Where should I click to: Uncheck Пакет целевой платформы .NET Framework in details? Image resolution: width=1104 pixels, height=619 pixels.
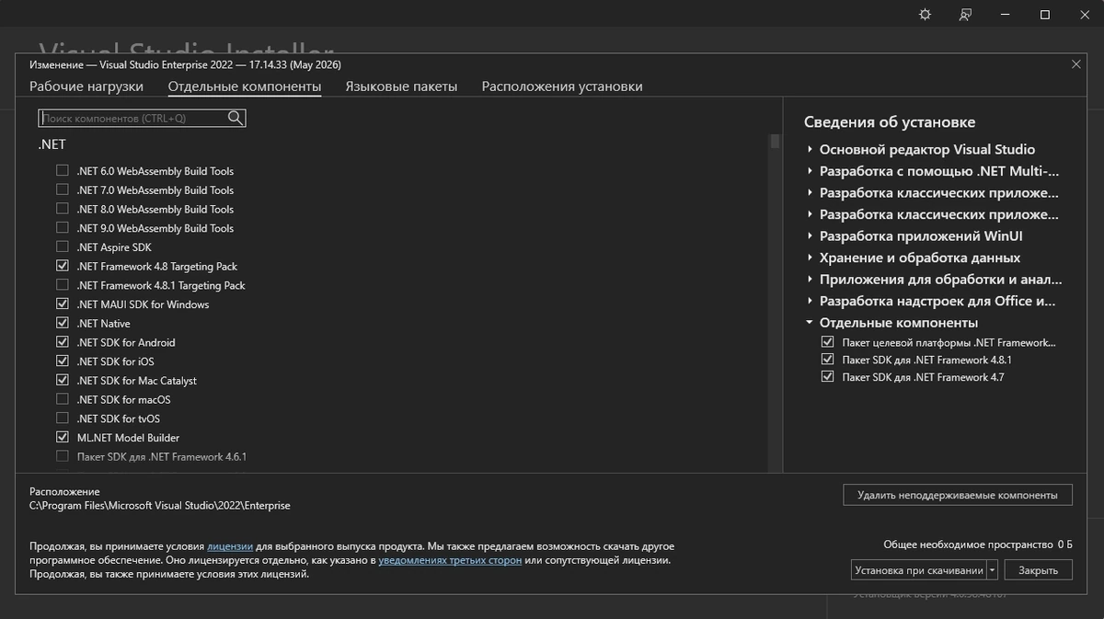[827, 342]
